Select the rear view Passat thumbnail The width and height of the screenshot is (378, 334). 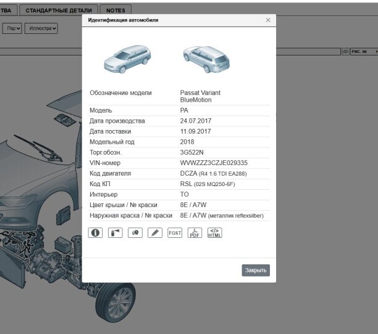(x=206, y=59)
